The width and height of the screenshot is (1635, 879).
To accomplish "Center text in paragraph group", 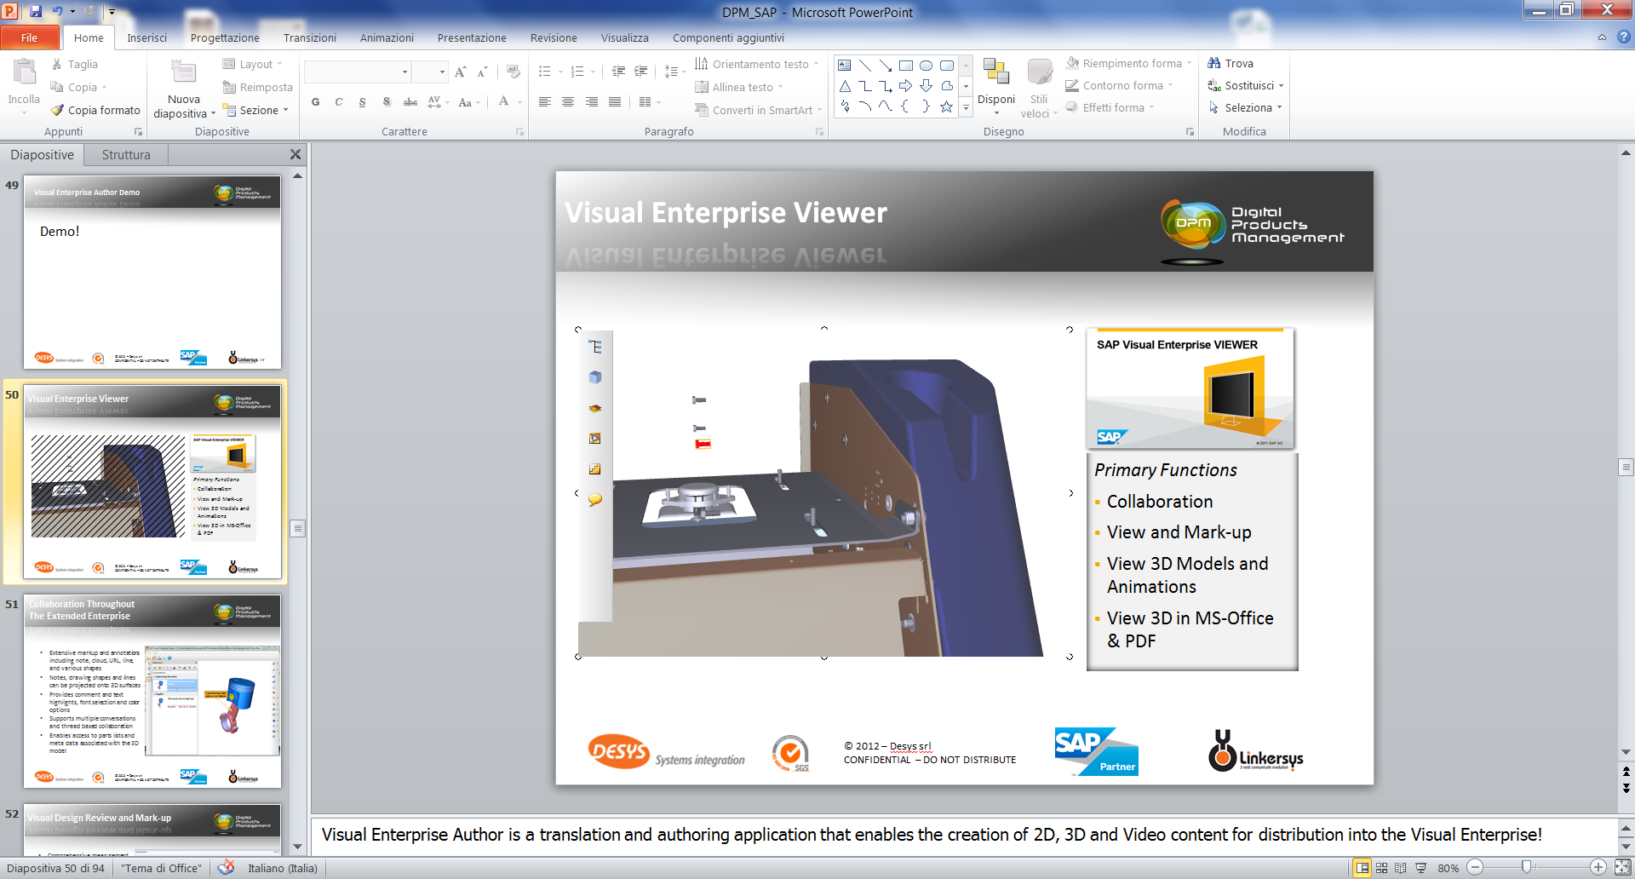I will coord(568,101).
